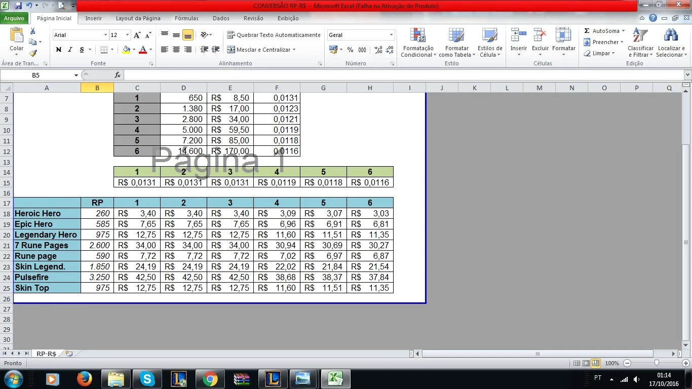The height and width of the screenshot is (389, 692).
Task: Click the text orientation icon
Action: click(x=204, y=35)
